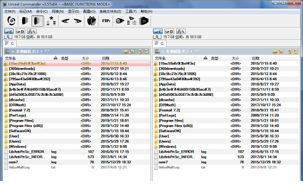Select drive D in the left panel
Viewport: 303px width, 188px height.
(x=20, y=31)
